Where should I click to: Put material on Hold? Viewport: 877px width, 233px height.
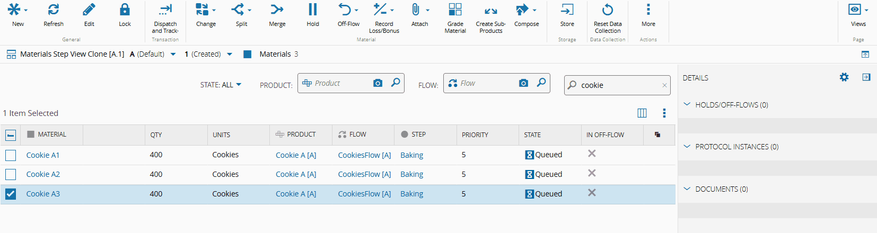coord(313,10)
